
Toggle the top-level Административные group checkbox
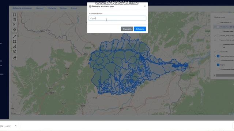coord(218,40)
